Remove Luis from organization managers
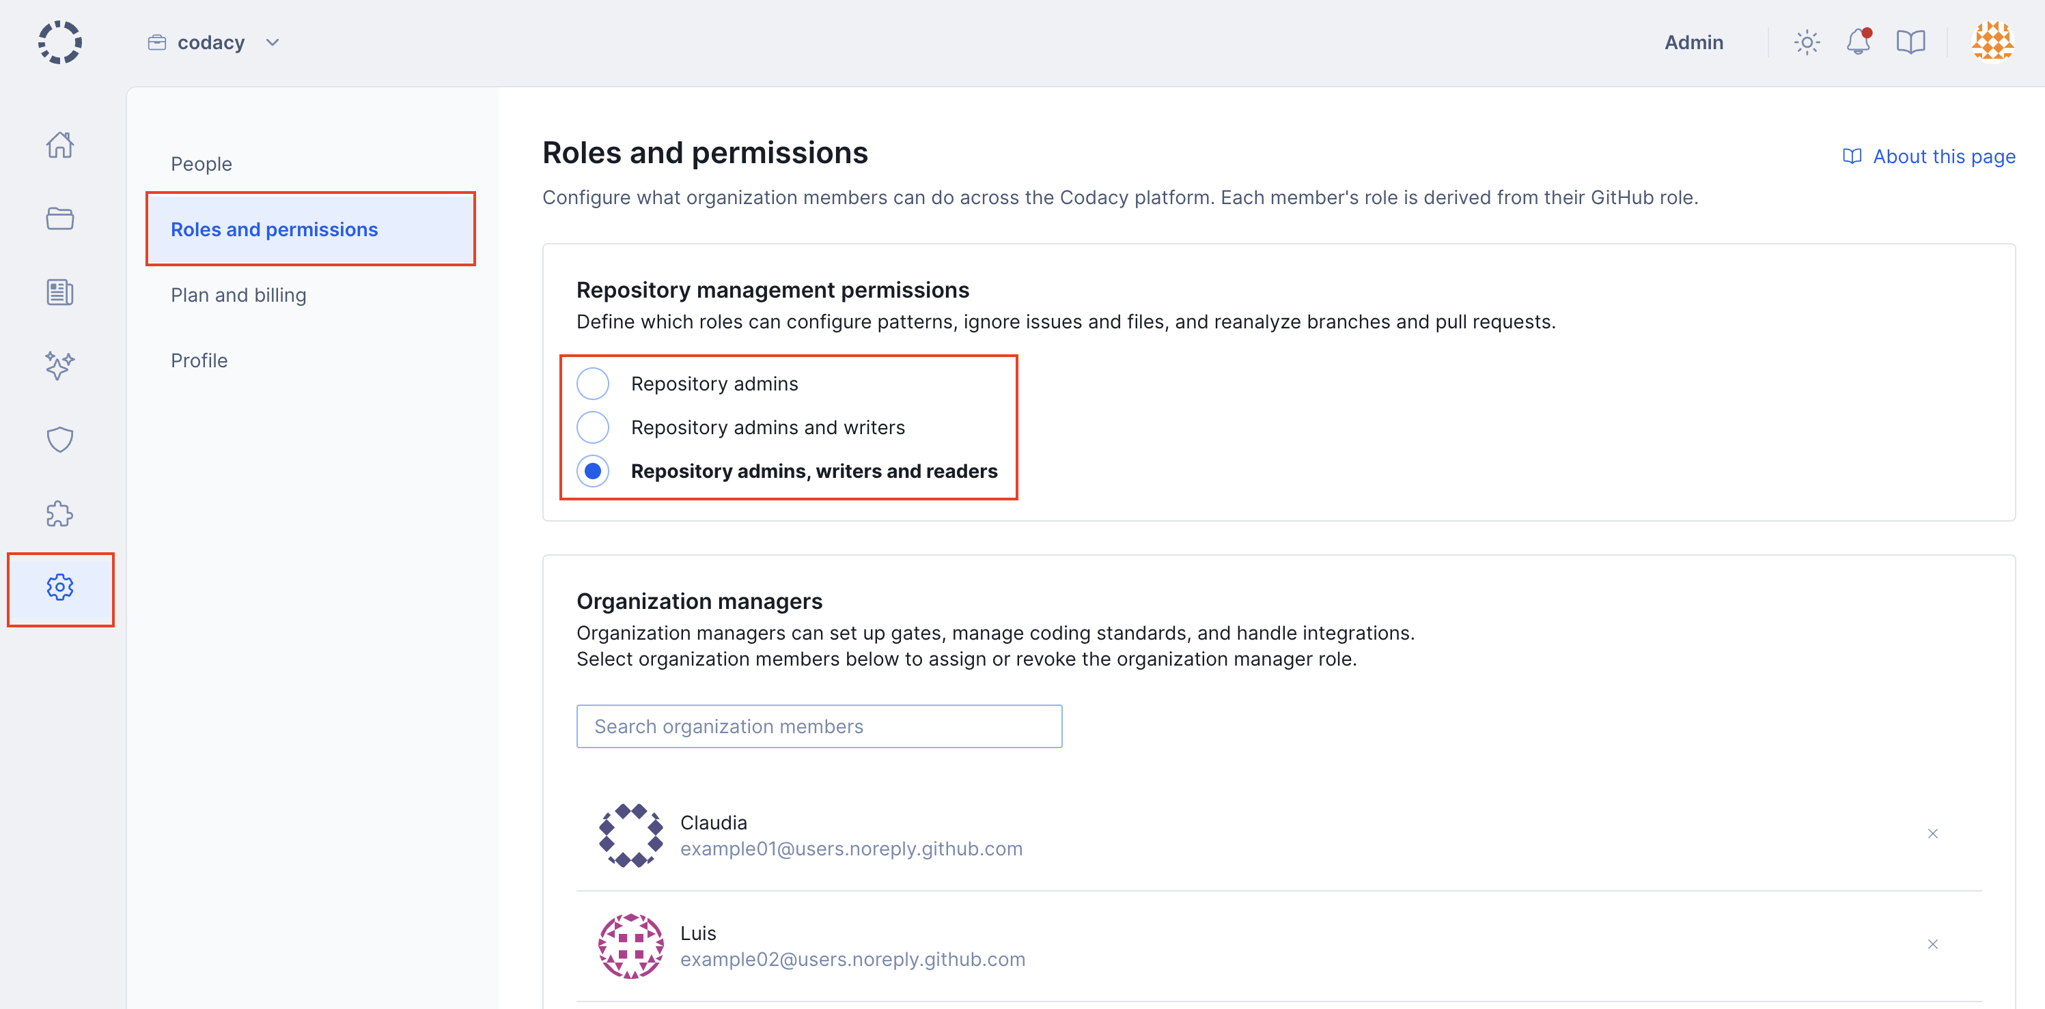This screenshot has width=2045, height=1009. click(1933, 944)
